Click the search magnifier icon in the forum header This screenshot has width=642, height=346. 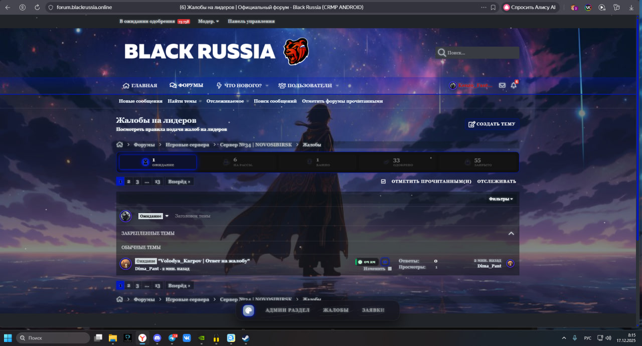[x=441, y=53]
